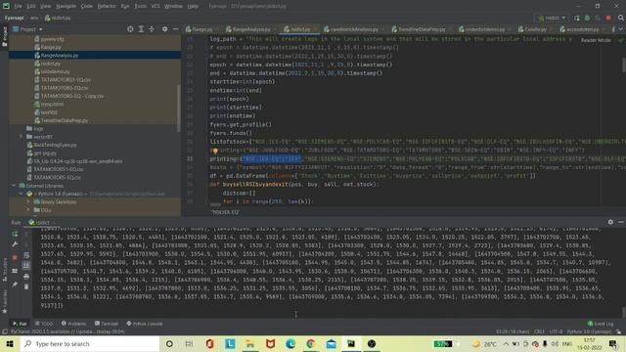626x352 pixels.
Task: Click the PyCharm update available notification
Action: click(67, 331)
